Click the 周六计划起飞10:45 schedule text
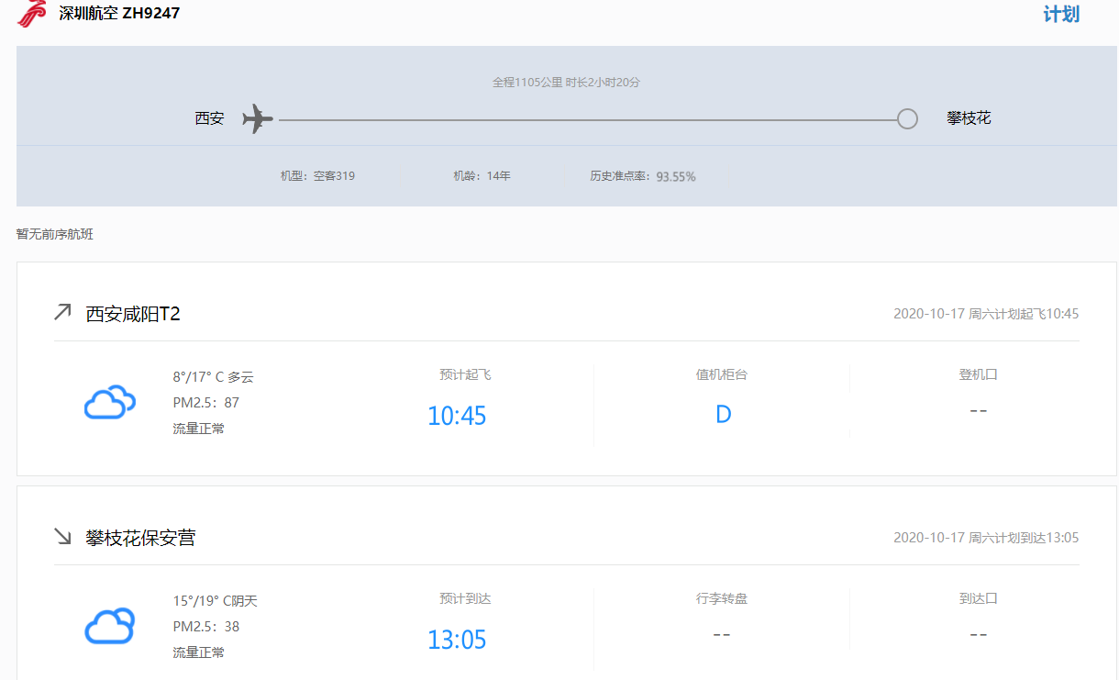Viewport: 1119px width, 680px height. (x=1024, y=314)
